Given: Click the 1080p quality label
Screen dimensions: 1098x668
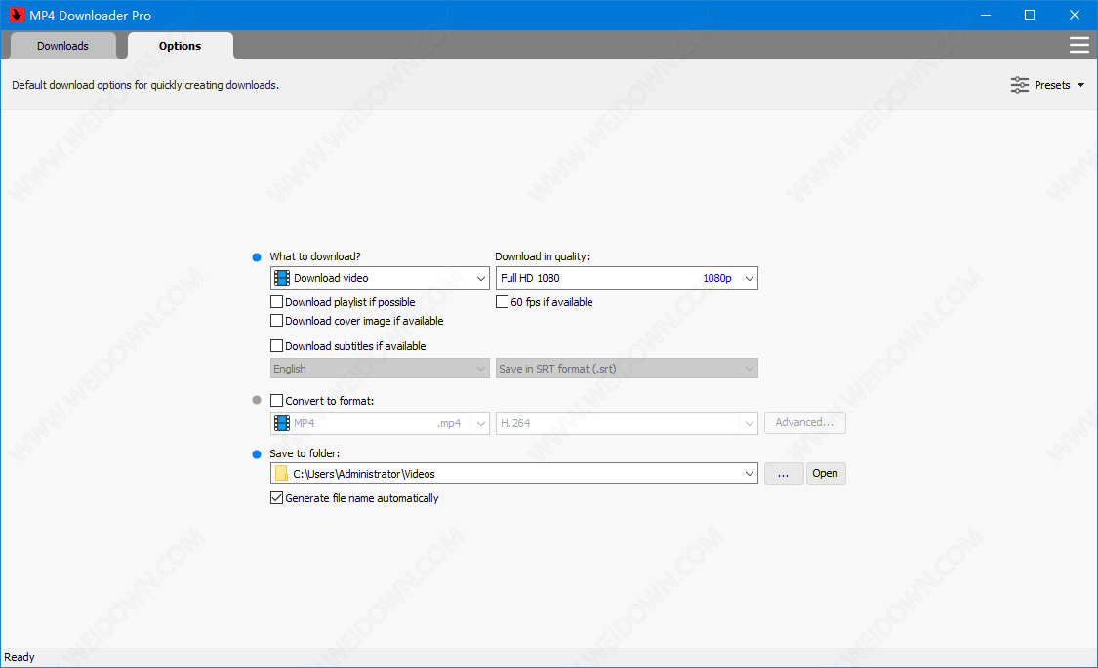Looking at the screenshot, I should [x=717, y=278].
